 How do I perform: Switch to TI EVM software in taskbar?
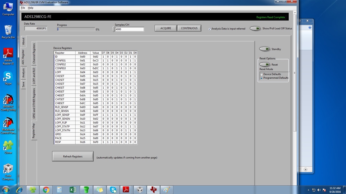pyautogui.click(x=153, y=190)
